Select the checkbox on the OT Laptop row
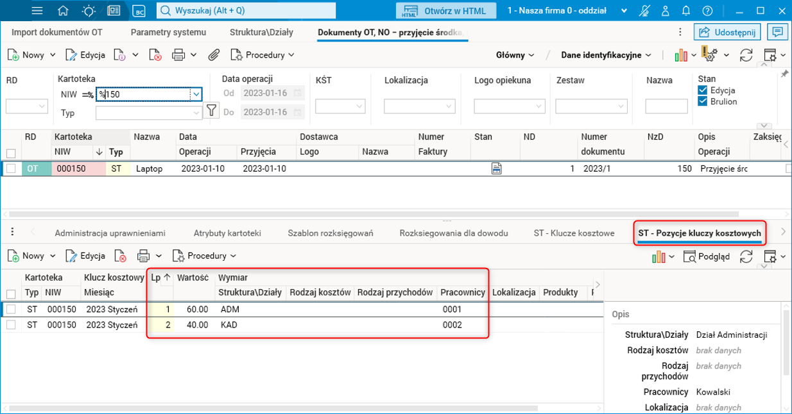 pyautogui.click(x=9, y=169)
